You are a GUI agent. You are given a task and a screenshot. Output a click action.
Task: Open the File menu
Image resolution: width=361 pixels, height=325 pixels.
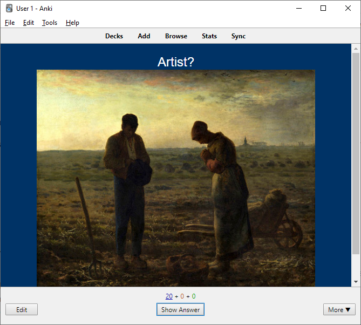tap(10, 23)
